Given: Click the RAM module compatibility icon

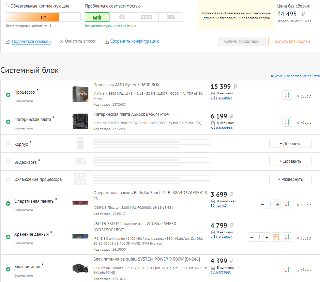Looking at the screenshot, I should click(147, 17).
